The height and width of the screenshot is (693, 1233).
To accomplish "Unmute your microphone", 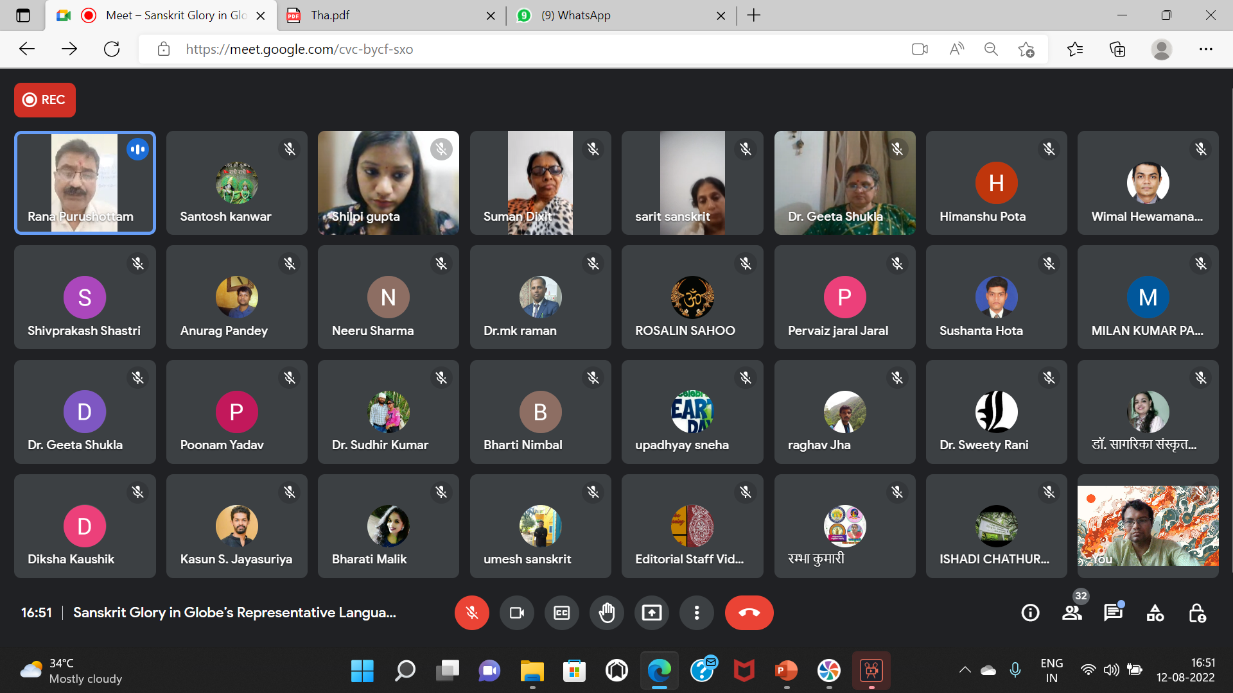I will (x=471, y=613).
